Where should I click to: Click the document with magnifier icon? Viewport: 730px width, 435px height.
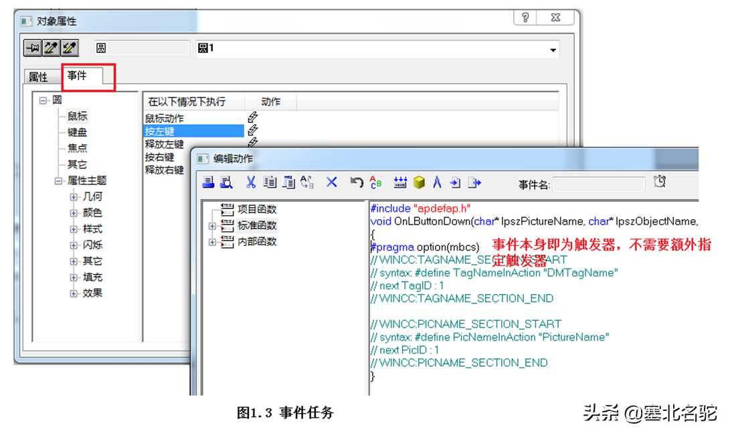(x=226, y=182)
